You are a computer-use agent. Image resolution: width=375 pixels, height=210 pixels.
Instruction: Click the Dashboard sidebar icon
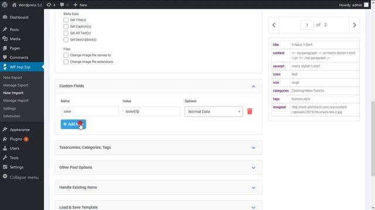point(5,17)
